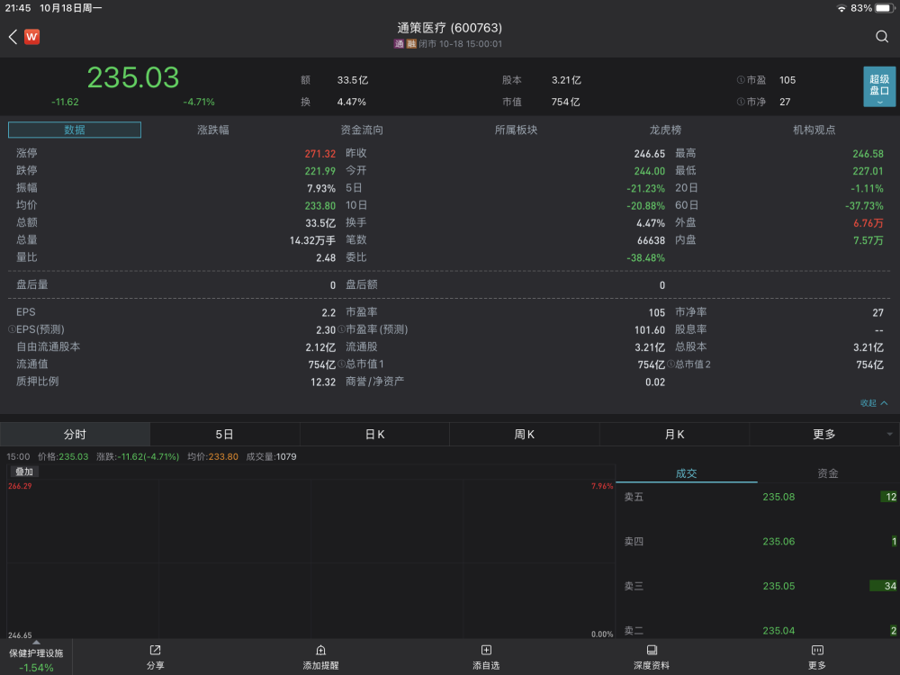Image resolution: width=900 pixels, height=675 pixels.
Task: Select the 成交 tab in order panel
Action: pyautogui.click(x=686, y=473)
